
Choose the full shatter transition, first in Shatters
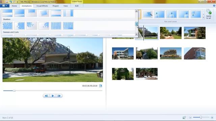7,26
